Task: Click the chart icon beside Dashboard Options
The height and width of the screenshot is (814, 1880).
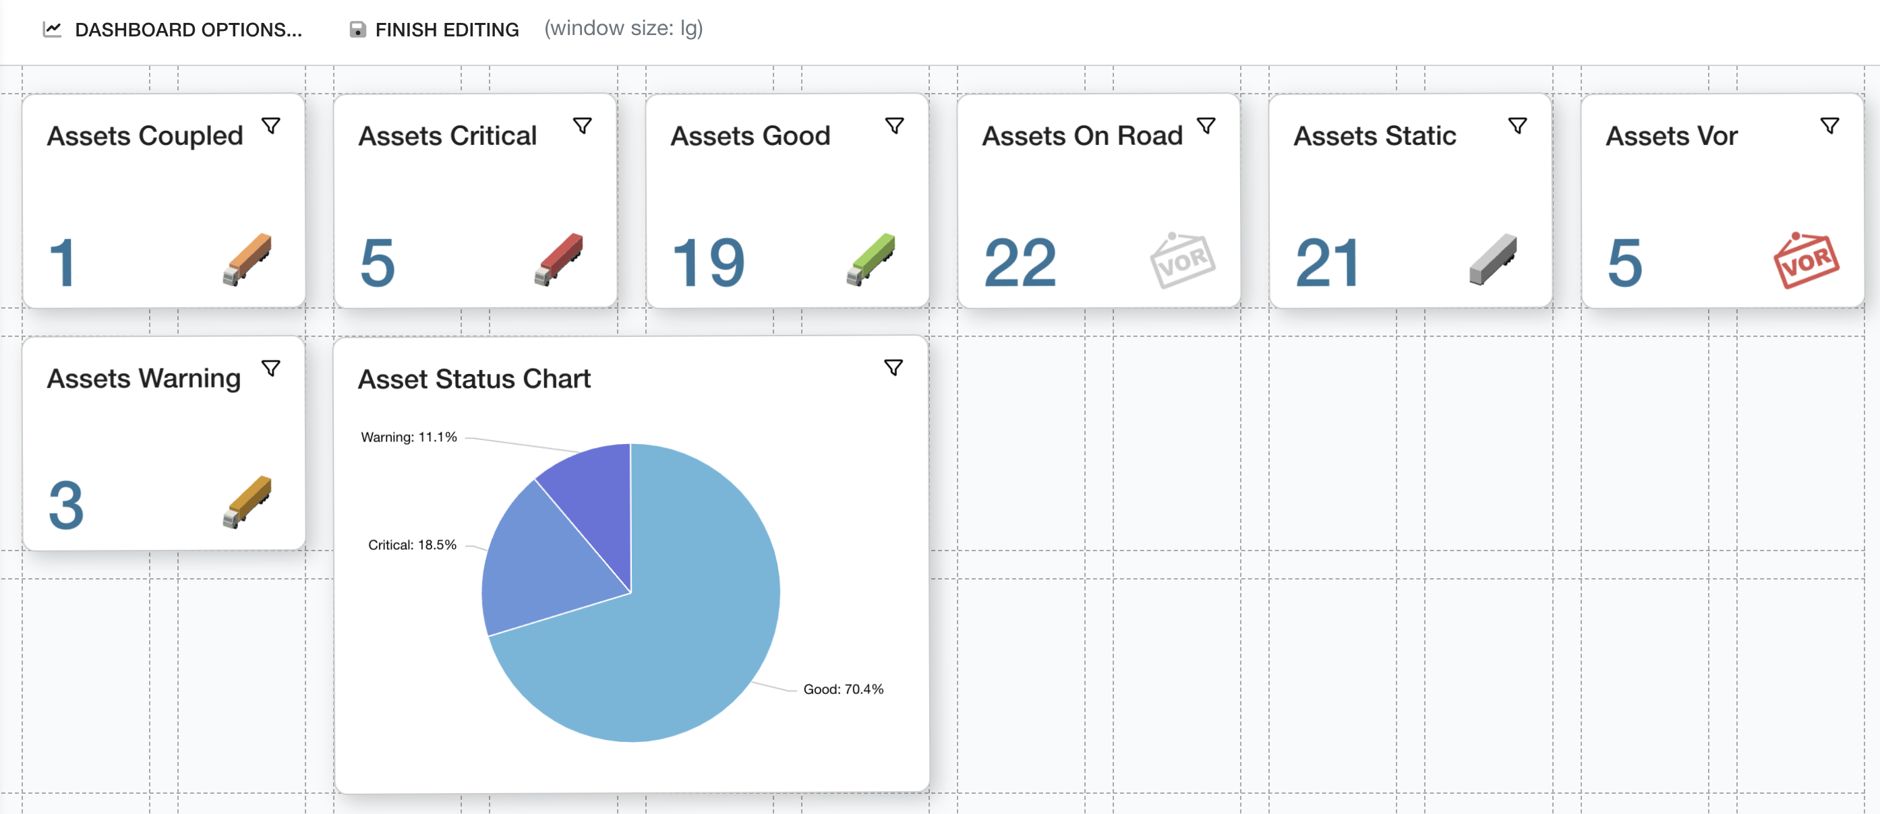Action: coord(52,29)
